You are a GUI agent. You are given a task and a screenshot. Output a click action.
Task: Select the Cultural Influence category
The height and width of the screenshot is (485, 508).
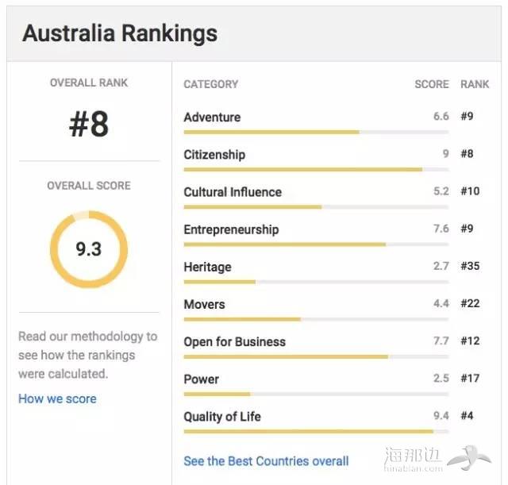click(x=233, y=192)
